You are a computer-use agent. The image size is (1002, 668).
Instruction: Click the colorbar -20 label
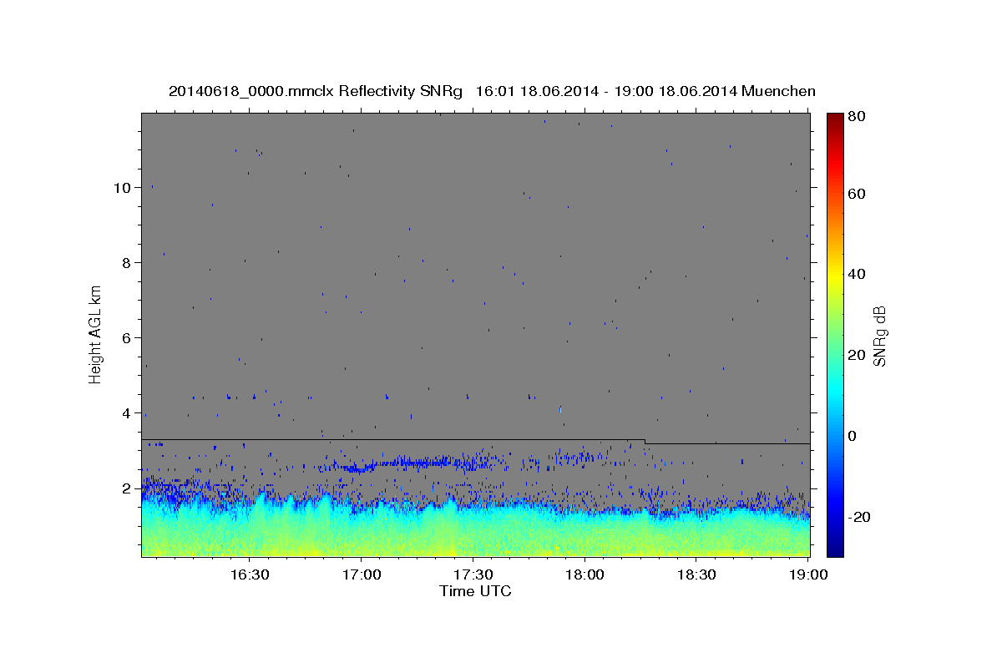[861, 517]
